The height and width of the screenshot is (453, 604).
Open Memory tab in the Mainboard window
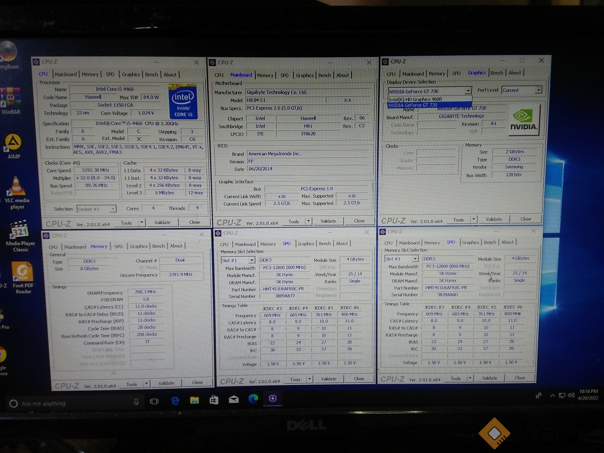265,75
